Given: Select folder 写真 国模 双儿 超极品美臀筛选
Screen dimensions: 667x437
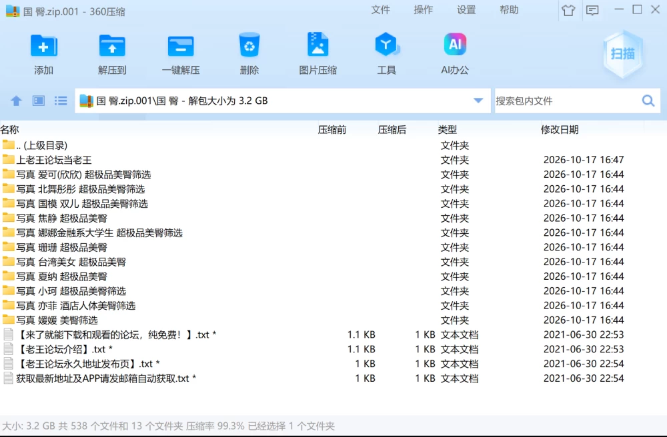Looking at the screenshot, I should tap(333, 203).
